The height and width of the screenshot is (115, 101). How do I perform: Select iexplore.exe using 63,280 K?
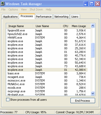pyautogui.click(x=47, y=52)
